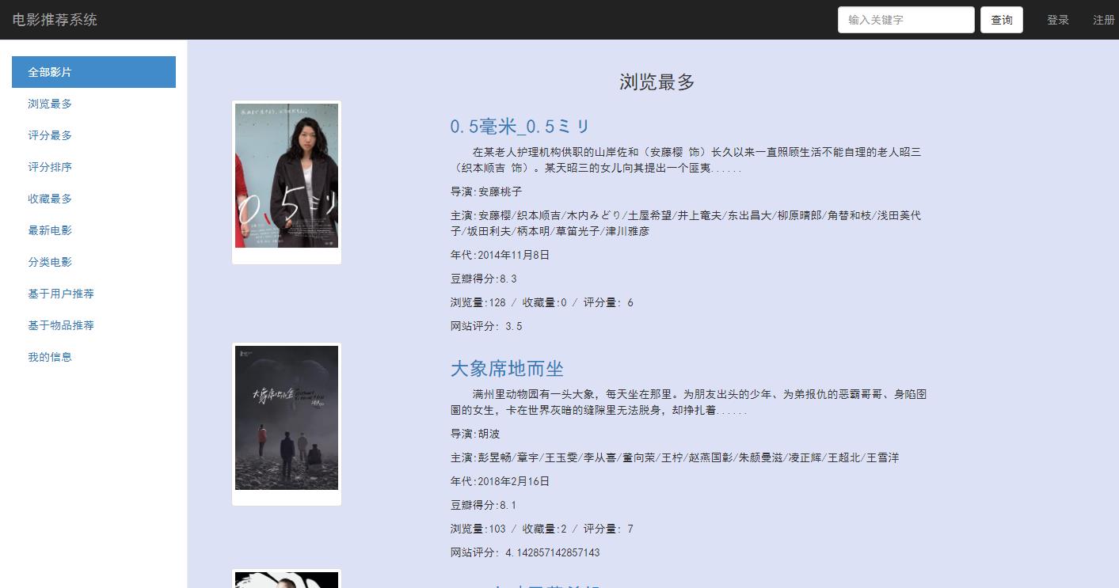This screenshot has width=1119, height=588.
Task: Click the rating 豆瓣得分:8.1
Action: pyautogui.click(x=484, y=505)
